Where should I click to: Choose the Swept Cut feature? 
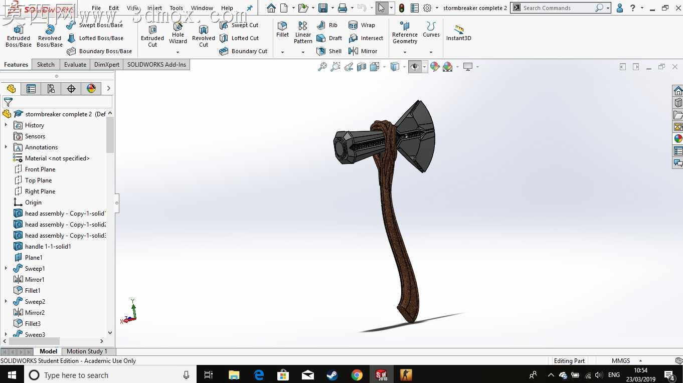(239, 25)
